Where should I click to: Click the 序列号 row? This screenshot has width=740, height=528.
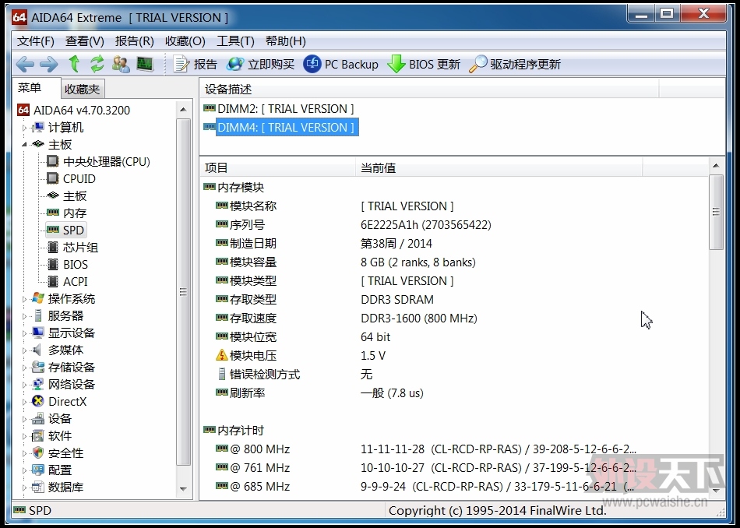pos(454,224)
